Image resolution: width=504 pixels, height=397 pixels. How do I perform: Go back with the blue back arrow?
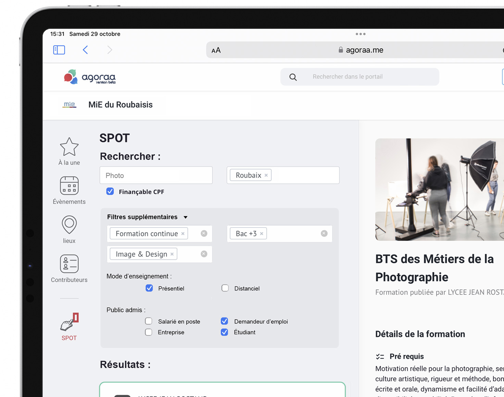[85, 50]
